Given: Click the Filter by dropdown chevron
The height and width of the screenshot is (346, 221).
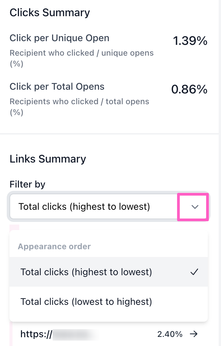Looking at the screenshot, I should click(x=194, y=207).
